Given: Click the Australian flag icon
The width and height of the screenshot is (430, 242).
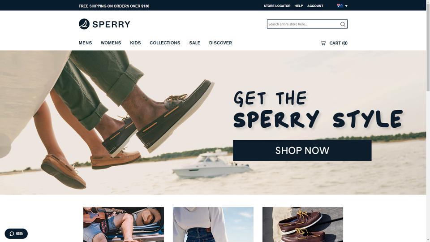Looking at the screenshot, I should [340, 5].
